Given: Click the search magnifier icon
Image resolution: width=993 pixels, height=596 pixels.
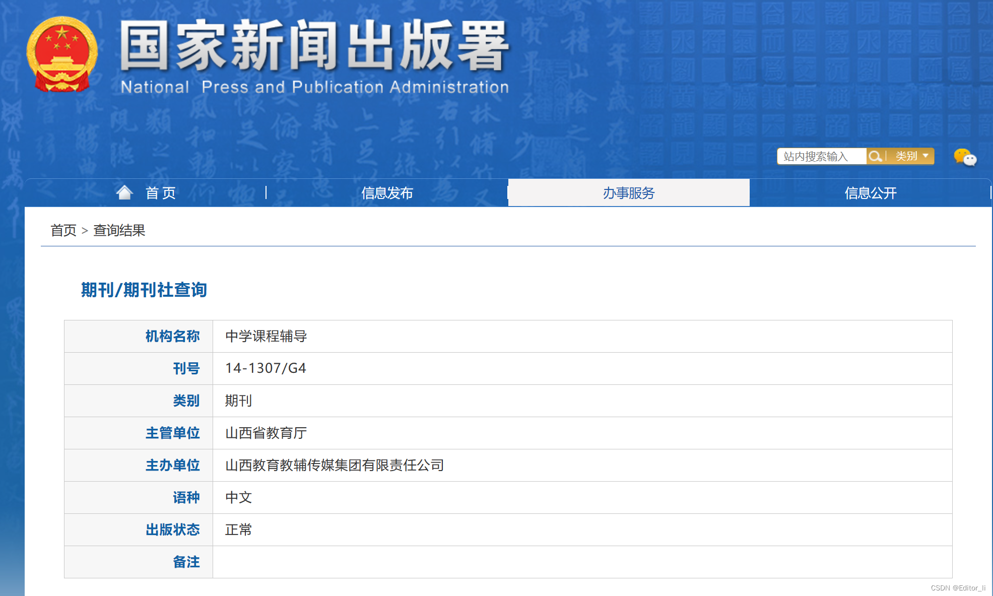Looking at the screenshot, I should pyautogui.click(x=875, y=156).
